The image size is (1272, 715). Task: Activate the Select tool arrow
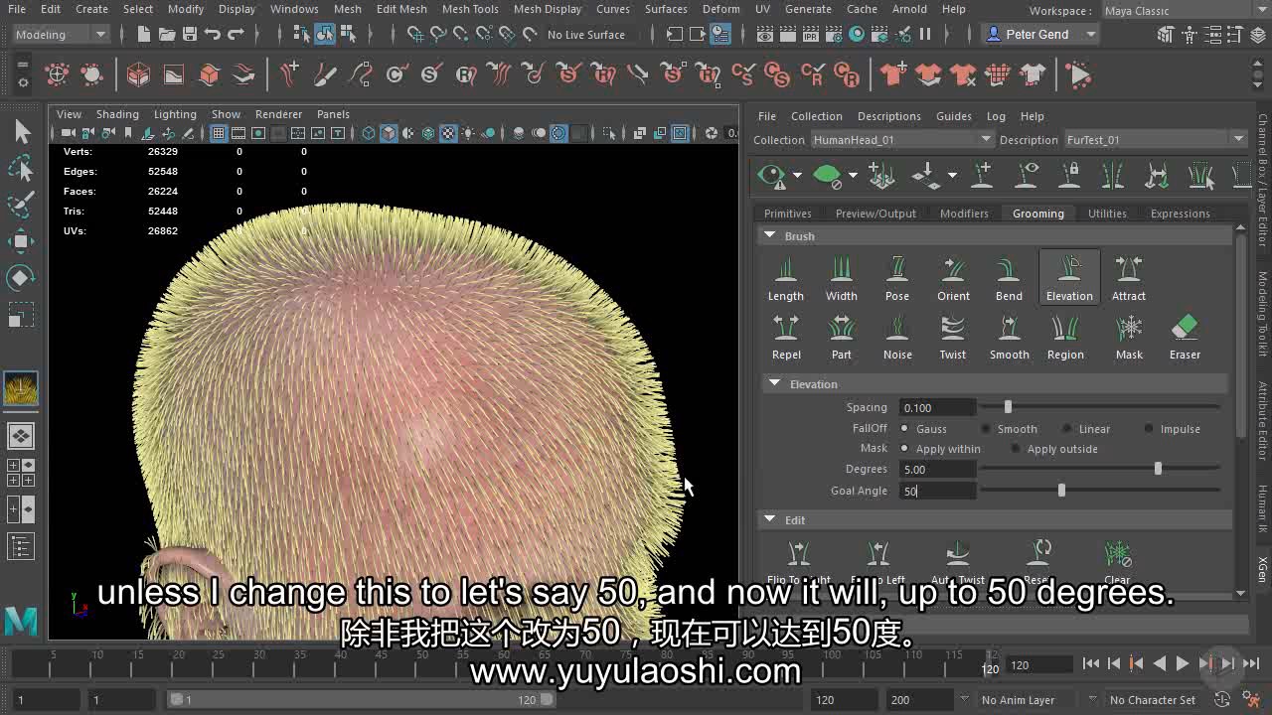pyautogui.click(x=21, y=131)
